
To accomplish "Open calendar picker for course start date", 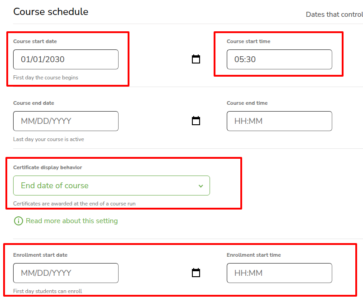I will pyautogui.click(x=196, y=59).
